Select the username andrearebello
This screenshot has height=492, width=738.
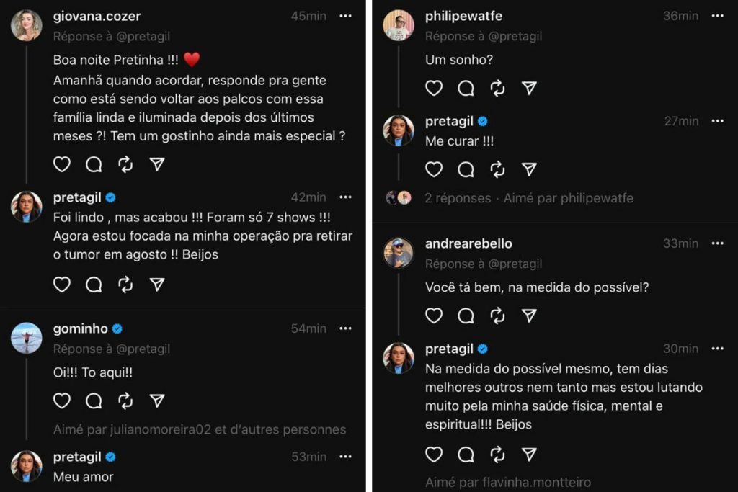click(470, 243)
